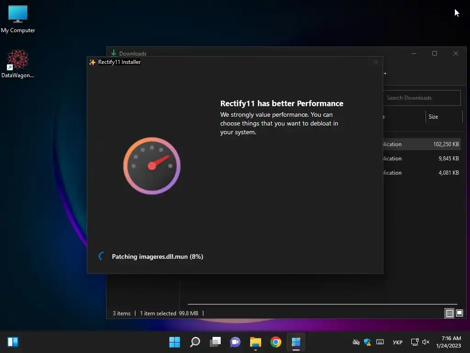Select the 102,250 KB file row

click(422, 144)
